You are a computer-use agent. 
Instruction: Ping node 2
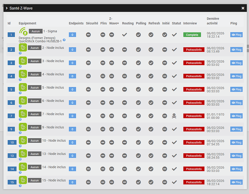point(237,50)
